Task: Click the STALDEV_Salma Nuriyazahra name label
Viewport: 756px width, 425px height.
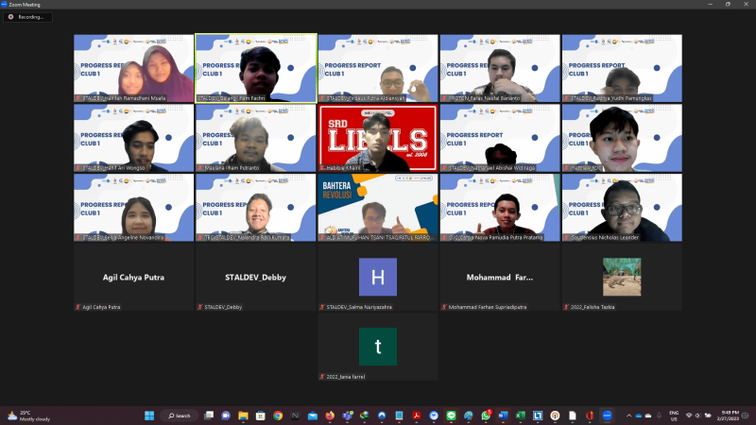Action: point(359,307)
